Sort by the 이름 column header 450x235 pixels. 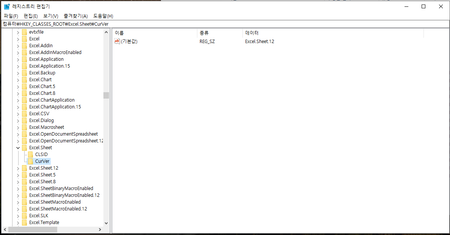point(155,33)
